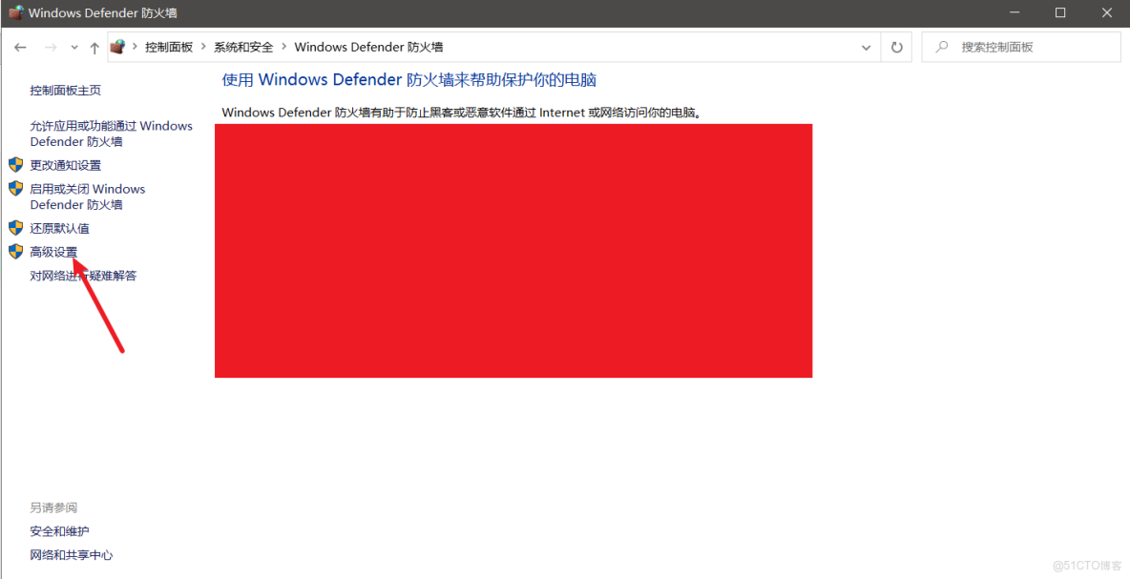
Task: Select 控制面板主页 in the sidebar
Action: coord(65,90)
